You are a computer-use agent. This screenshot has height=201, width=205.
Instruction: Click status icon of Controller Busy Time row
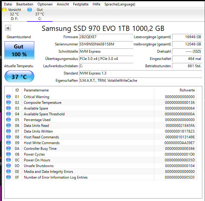click(x=8, y=149)
